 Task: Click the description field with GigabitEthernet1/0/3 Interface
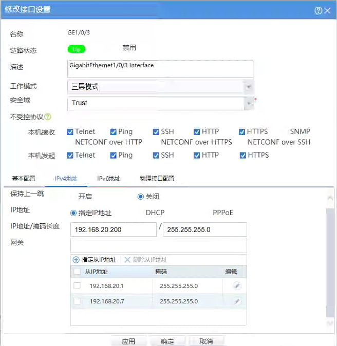[161, 69]
